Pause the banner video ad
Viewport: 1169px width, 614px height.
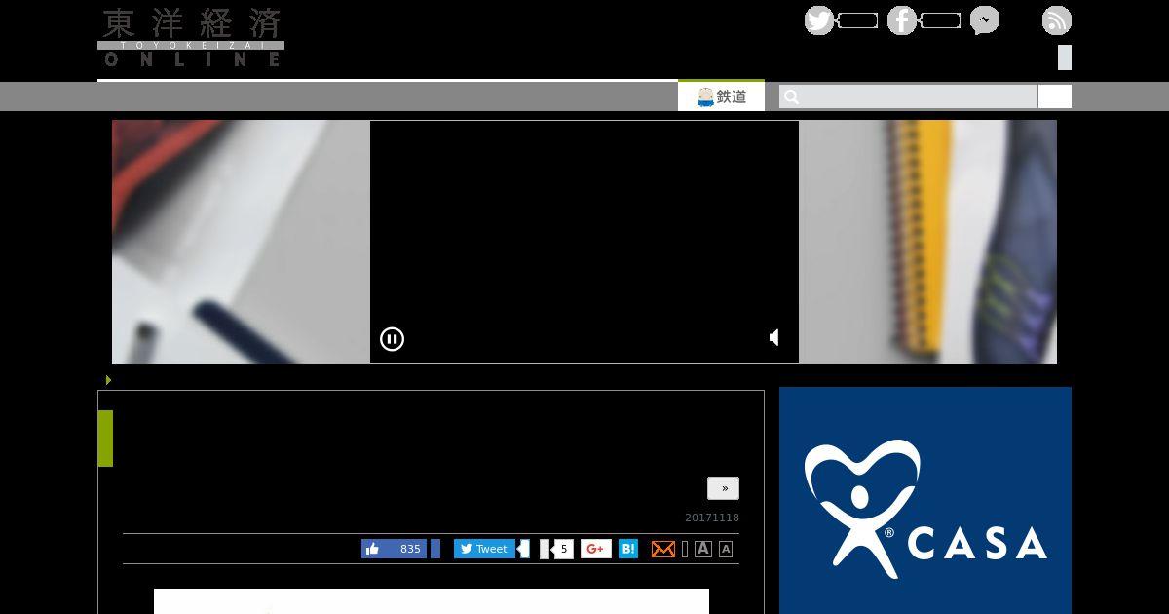[x=392, y=339]
